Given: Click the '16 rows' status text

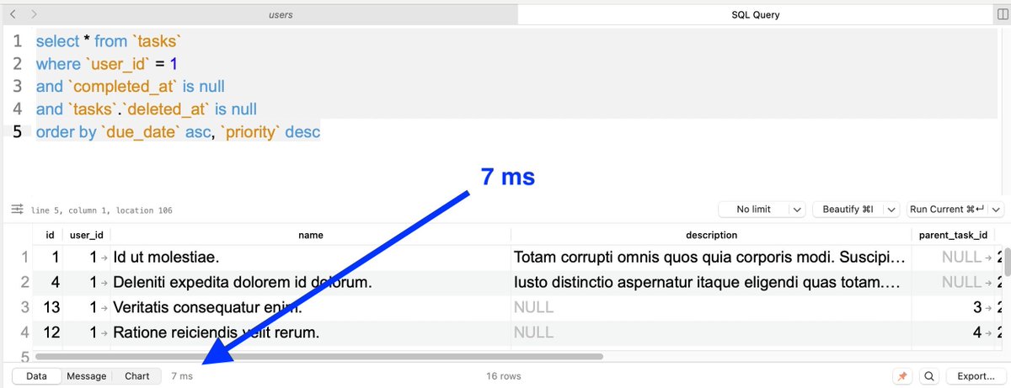Looking at the screenshot, I should [504, 376].
